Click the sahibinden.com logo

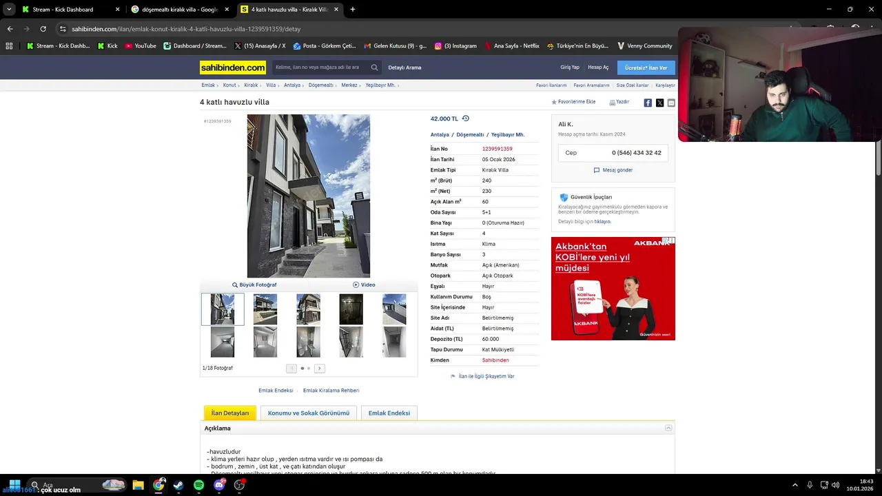[233, 68]
